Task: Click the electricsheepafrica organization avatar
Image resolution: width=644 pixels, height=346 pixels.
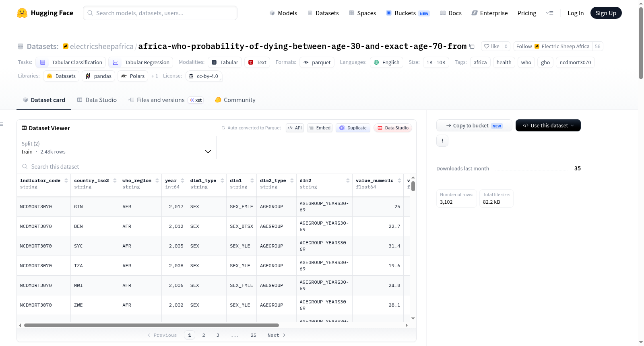Action: click(66, 47)
